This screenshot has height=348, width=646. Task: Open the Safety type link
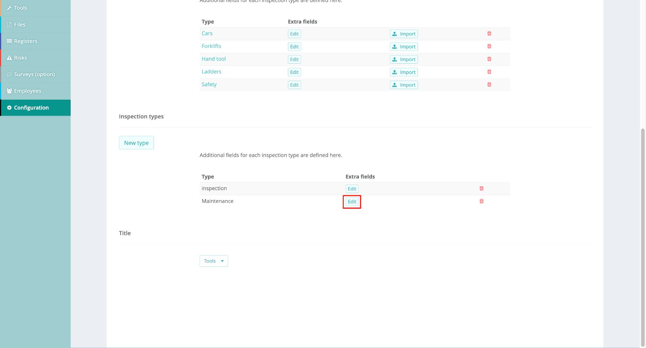[209, 84]
